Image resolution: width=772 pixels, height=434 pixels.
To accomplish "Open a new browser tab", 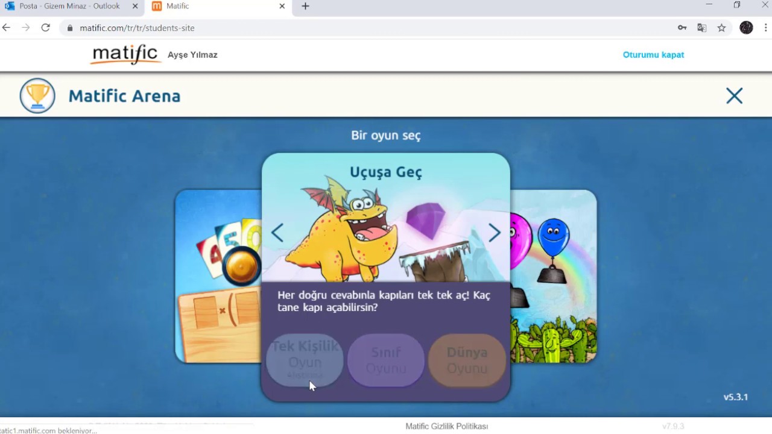I will coord(305,7).
